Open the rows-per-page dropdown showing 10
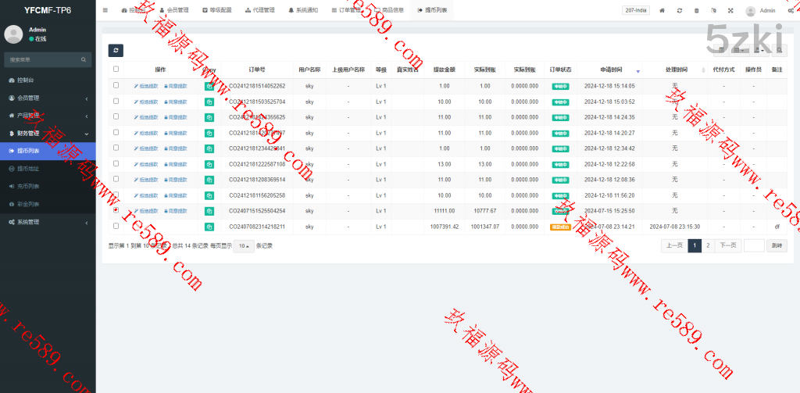The image size is (800, 393). click(244, 246)
